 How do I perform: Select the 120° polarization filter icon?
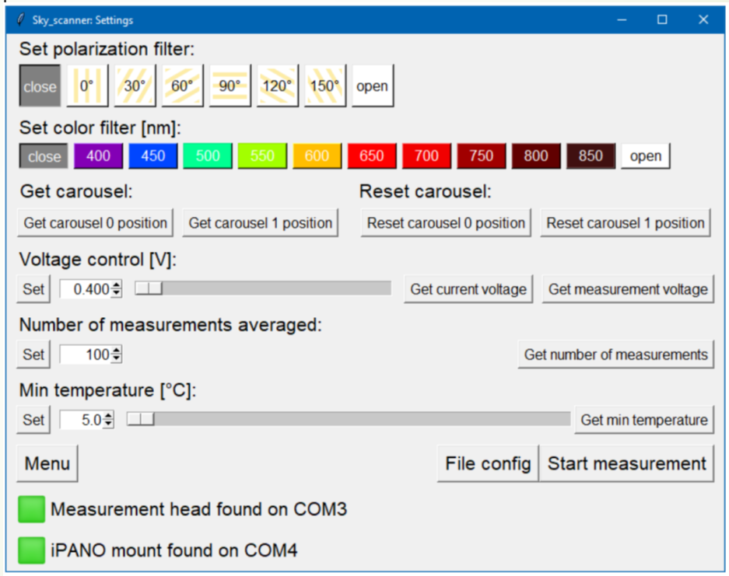point(277,86)
